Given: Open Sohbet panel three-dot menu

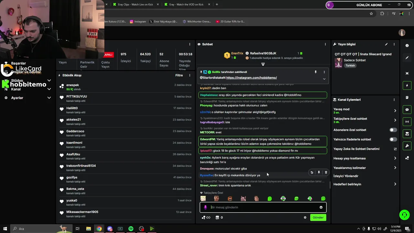Looking at the screenshot, I should pos(325,44).
